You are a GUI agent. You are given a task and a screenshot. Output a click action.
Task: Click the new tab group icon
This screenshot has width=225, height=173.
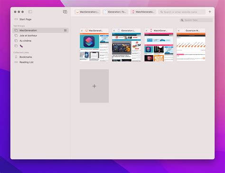pos(65,12)
